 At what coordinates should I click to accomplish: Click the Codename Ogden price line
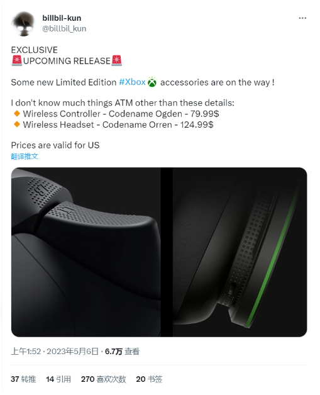[x=121, y=114]
